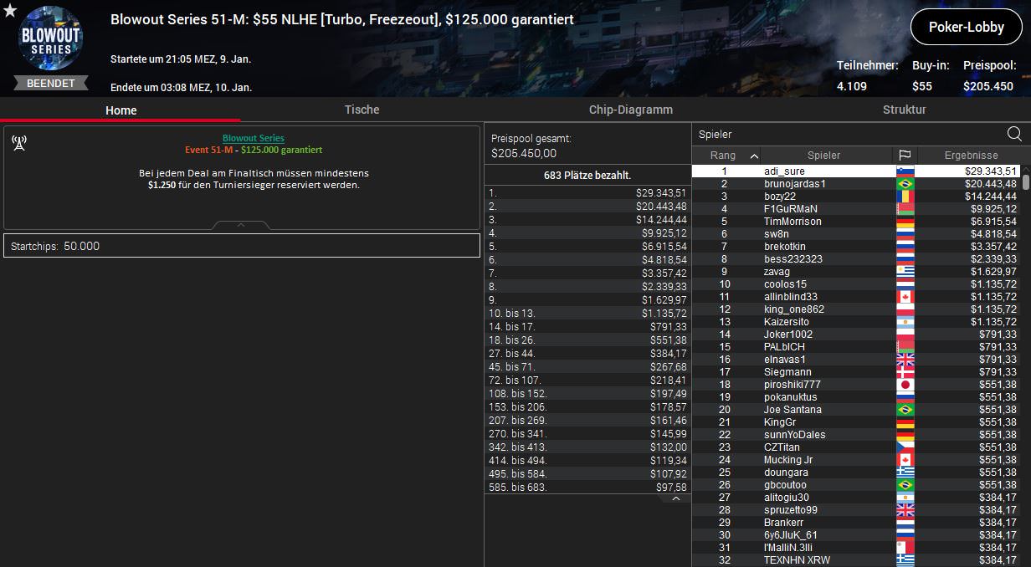Sort players by the flag column
Image resolution: width=1031 pixels, height=567 pixels.
tap(905, 156)
